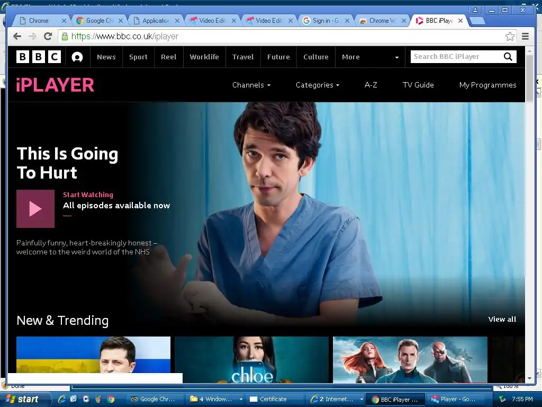Click the Start Watching link
Viewport: 542px width, 407px height.
88,195
